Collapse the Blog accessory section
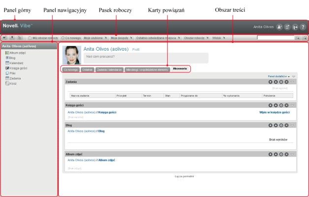The width and height of the screenshot is (309, 197). click(292, 125)
